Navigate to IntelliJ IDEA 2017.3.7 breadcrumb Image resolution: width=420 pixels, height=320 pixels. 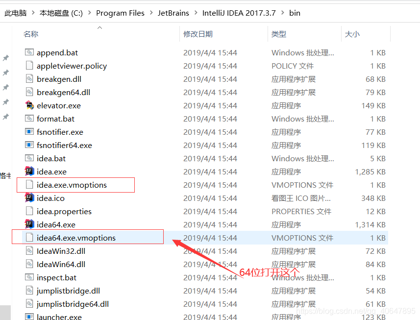(239, 13)
